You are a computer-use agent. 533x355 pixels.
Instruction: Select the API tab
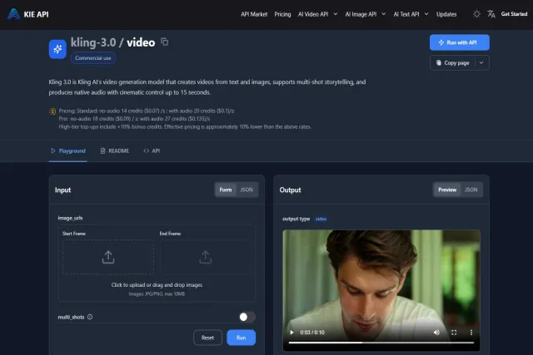click(152, 150)
